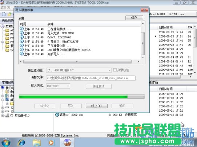This screenshot has width=197, height=147.
Task: Click the message list vertical scrollbar
Action: 143,43
